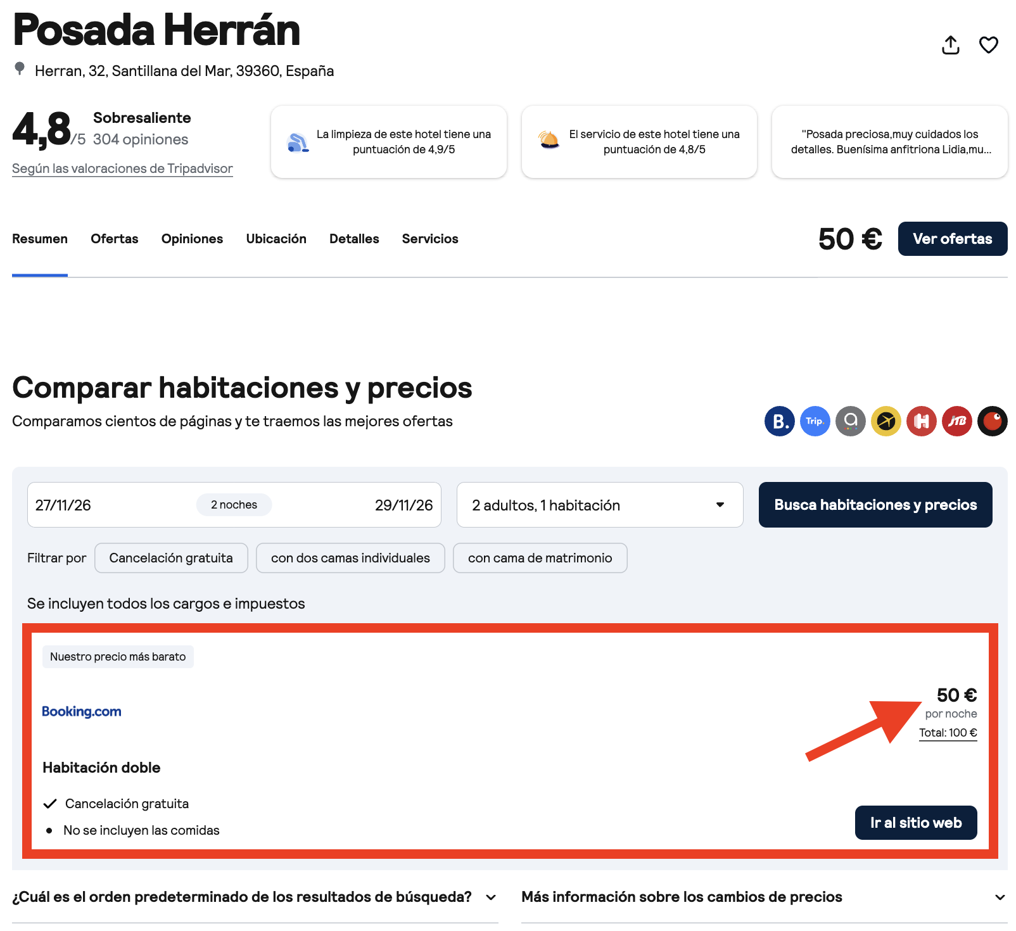Open the service score card
Viewport: 1016px width, 931px height.
[639, 142]
